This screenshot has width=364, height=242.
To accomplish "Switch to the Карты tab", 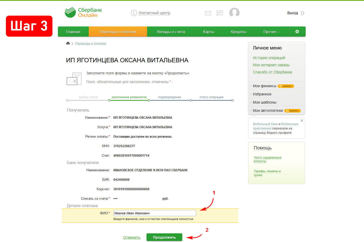I will (x=208, y=32).
